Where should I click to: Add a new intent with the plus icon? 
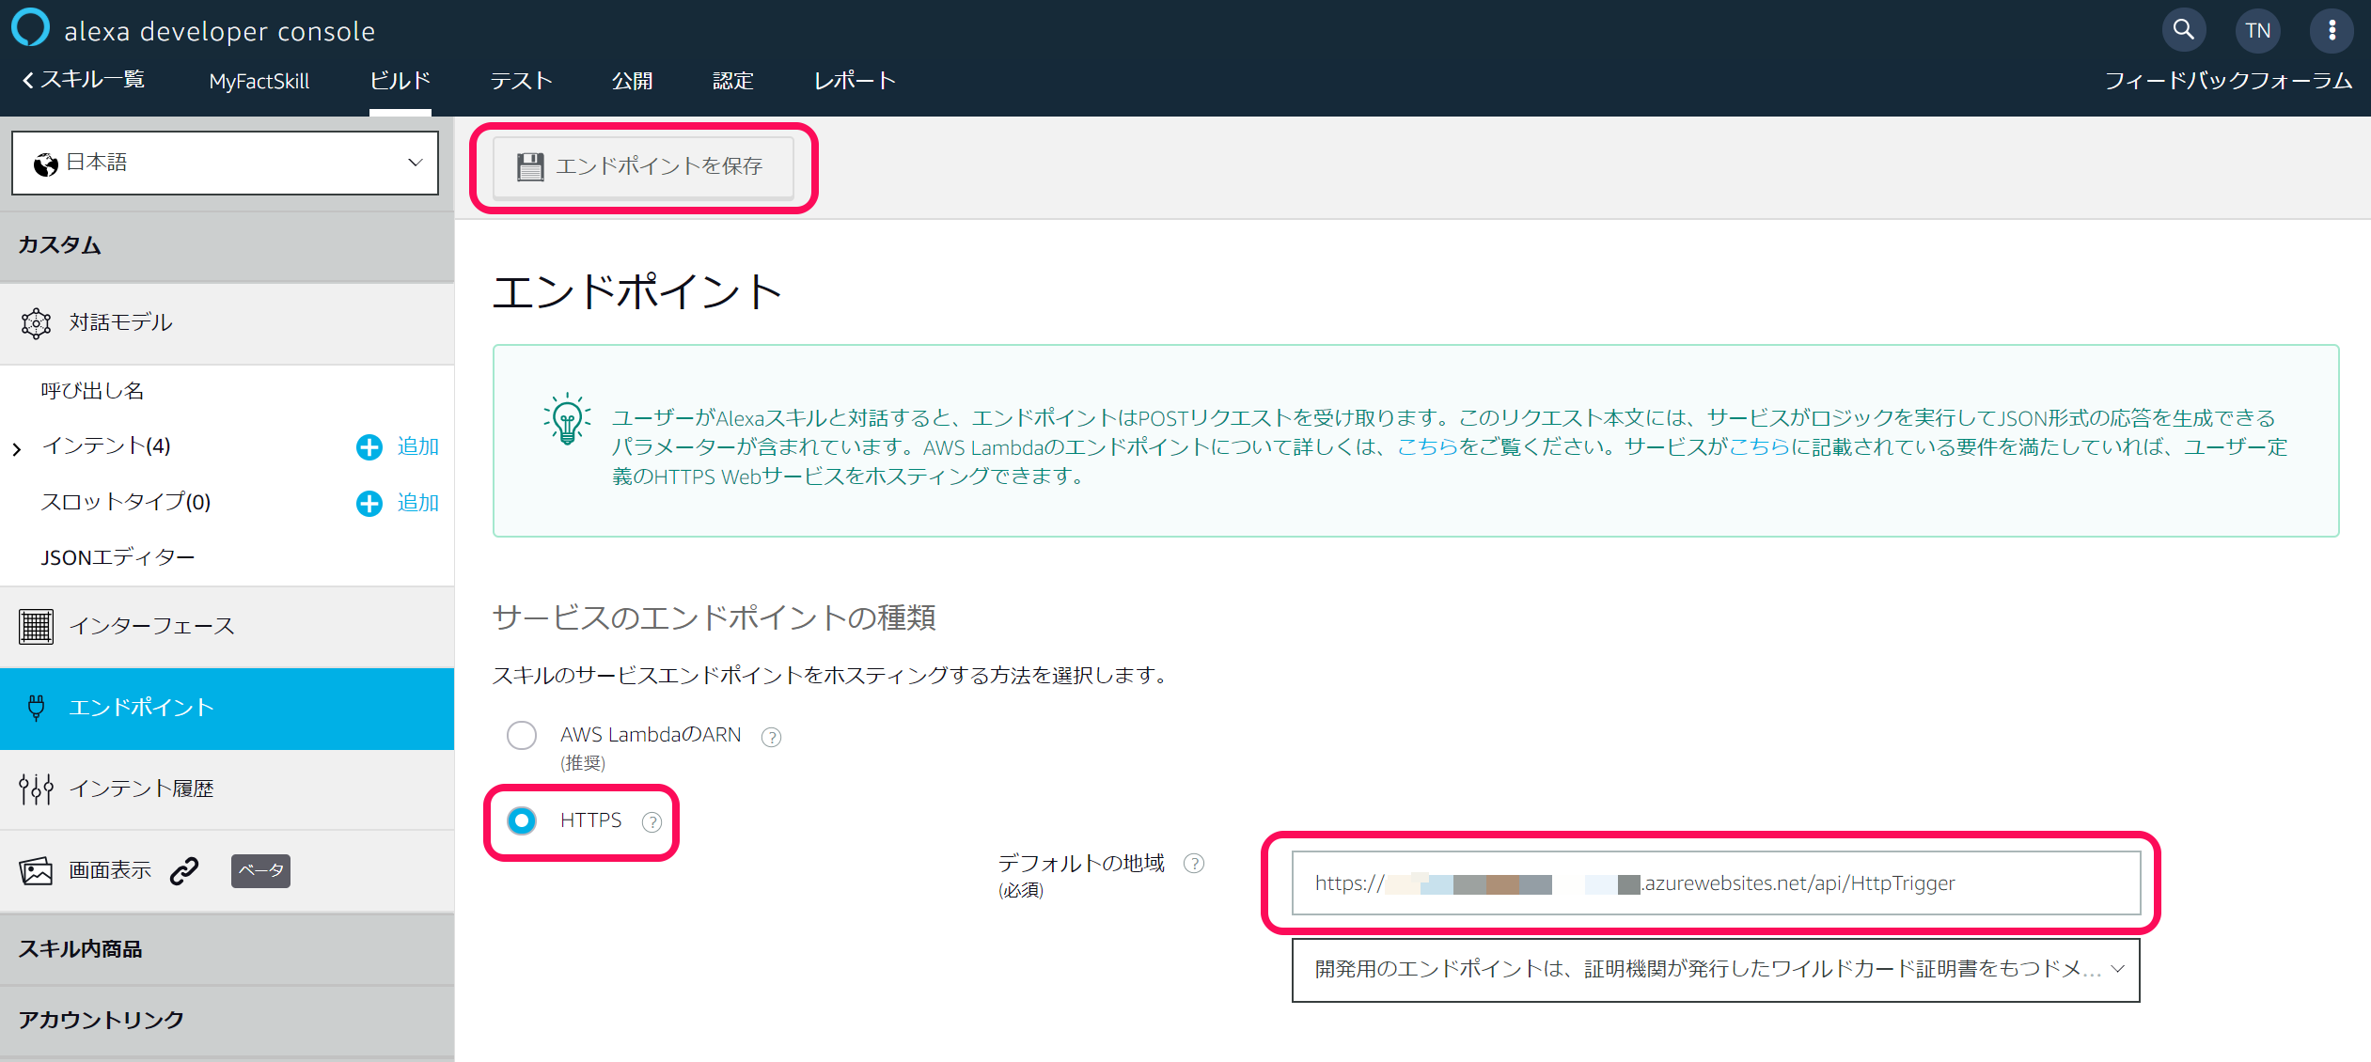pos(368,446)
